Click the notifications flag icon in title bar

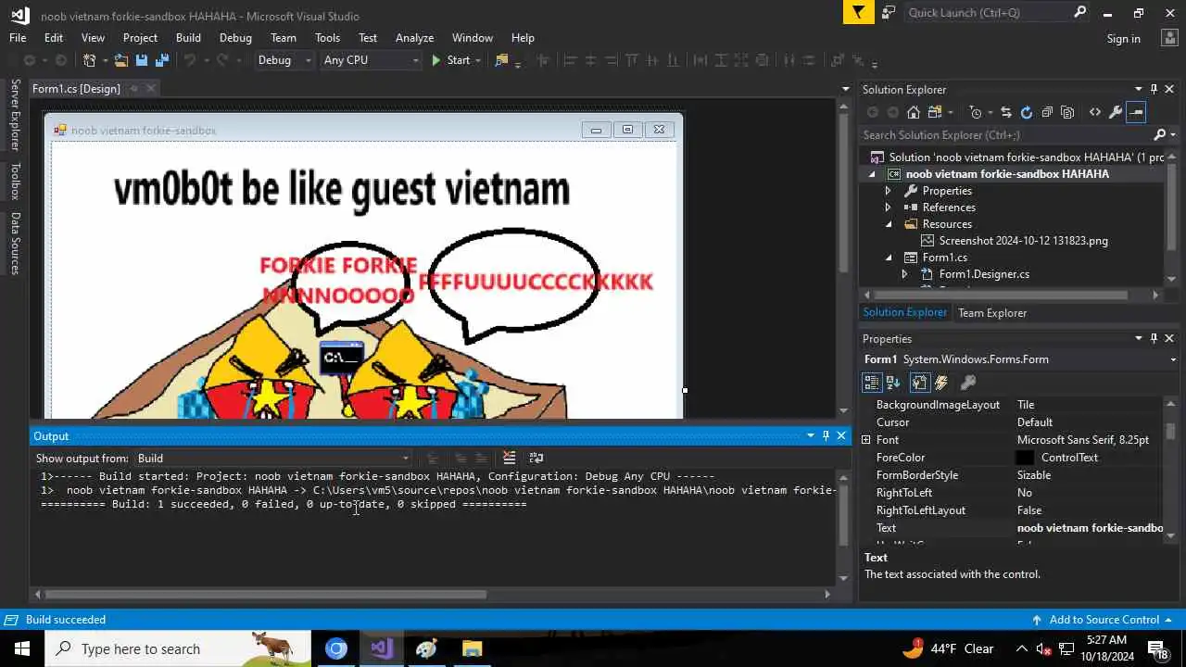coord(859,12)
